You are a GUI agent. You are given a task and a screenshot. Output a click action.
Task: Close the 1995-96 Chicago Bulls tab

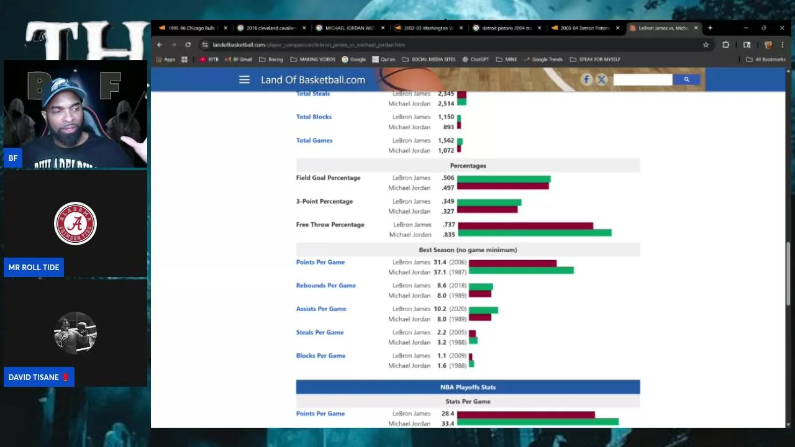225,28
